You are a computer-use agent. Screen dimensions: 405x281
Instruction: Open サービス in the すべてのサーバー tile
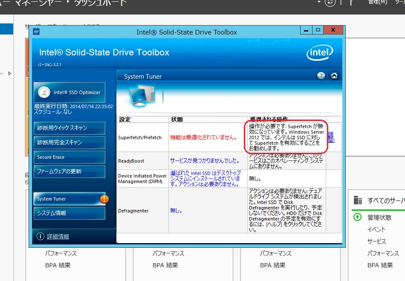click(376, 241)
